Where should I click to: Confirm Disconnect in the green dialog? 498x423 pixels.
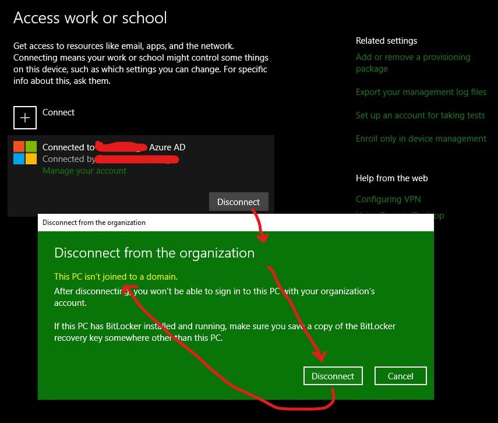pos(333,376)
